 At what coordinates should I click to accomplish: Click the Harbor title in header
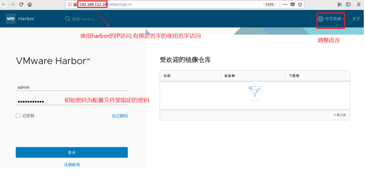coord(26,19)
